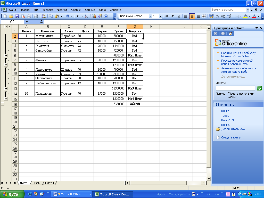Image resolution: width=264 pixels, height=198 pixels.
Task: Open the Name Box dropdown arrow
Action: tap(27, 22)
